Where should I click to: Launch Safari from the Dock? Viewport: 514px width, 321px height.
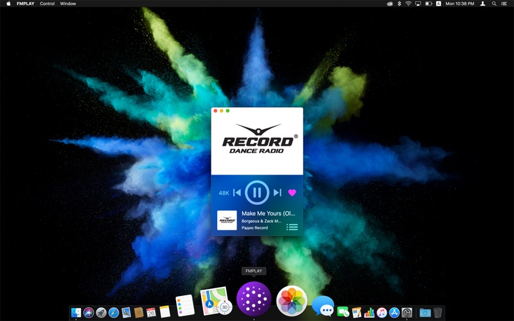coord(114,313)
